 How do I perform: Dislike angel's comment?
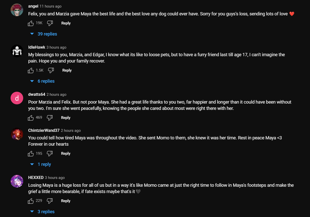click(50, 23)
